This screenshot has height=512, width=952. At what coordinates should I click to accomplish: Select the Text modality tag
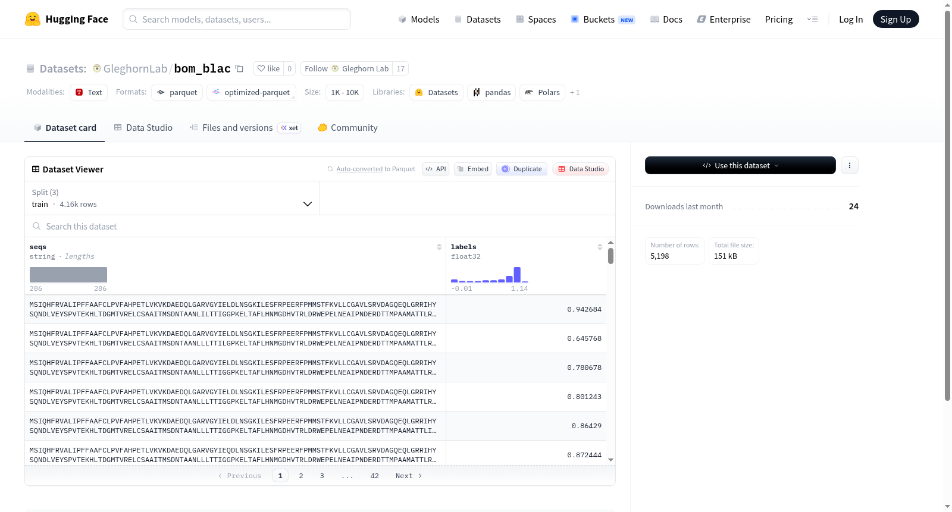pyautogui.click(x=89, y=92)
